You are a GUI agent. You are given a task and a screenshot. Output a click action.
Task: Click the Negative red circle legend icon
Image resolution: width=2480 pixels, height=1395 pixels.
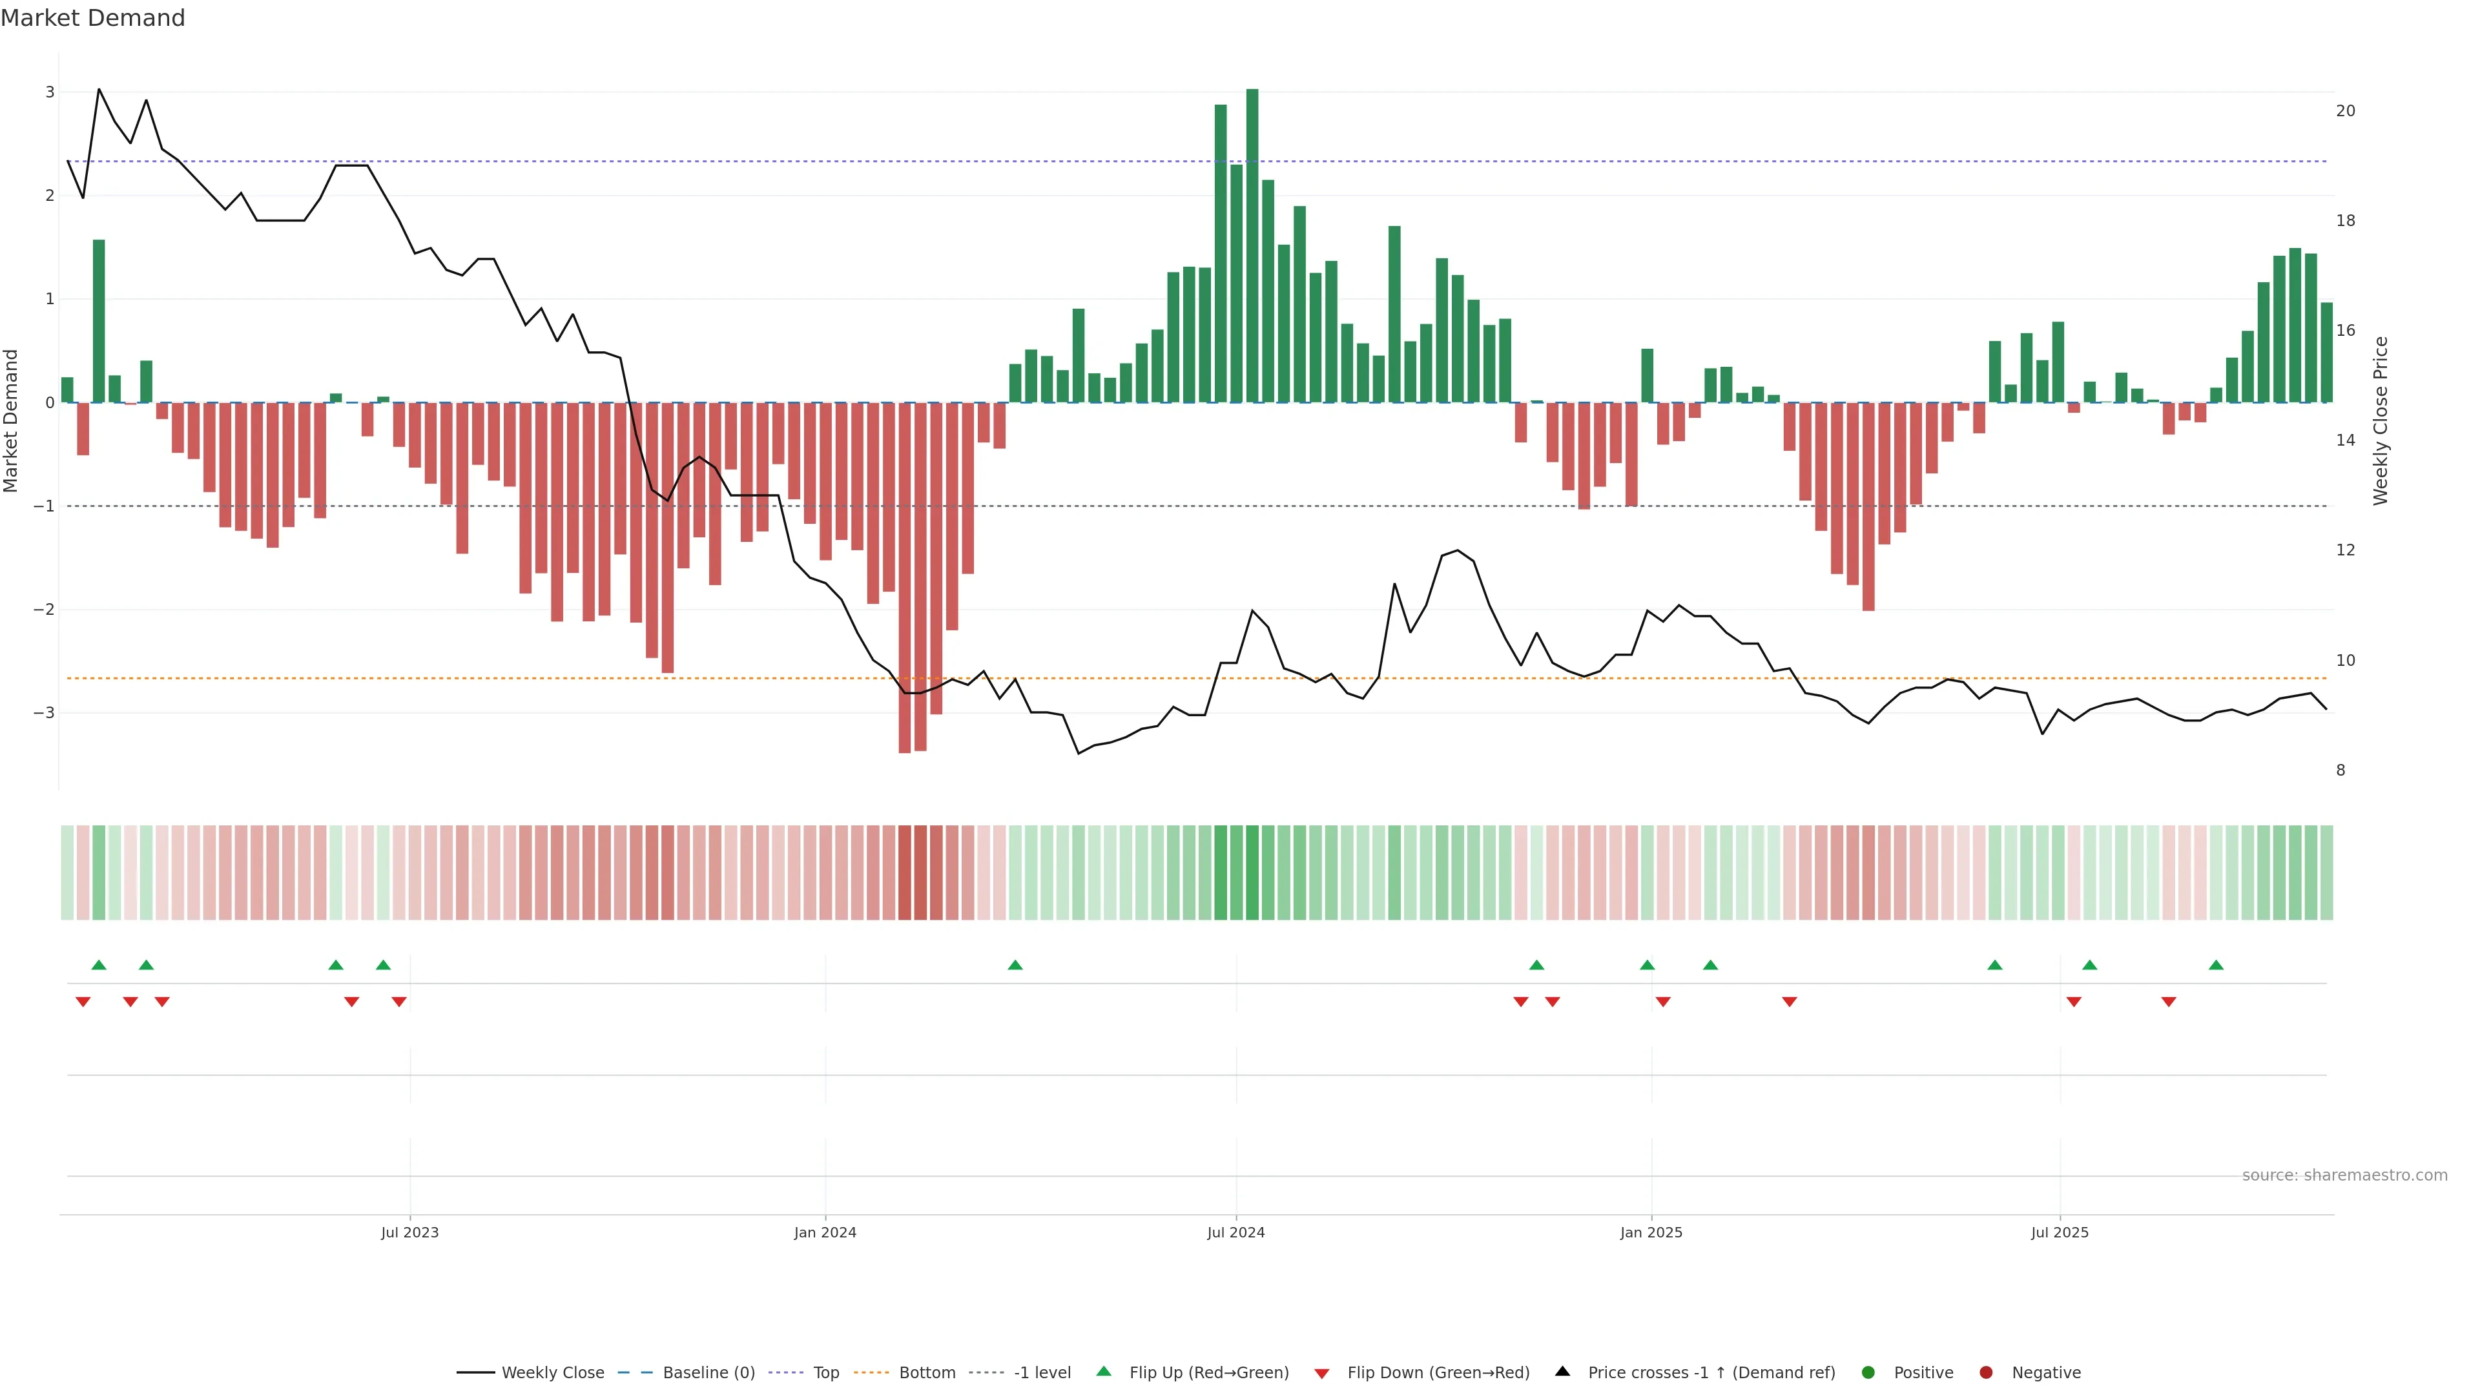tap(1986, 1373)
